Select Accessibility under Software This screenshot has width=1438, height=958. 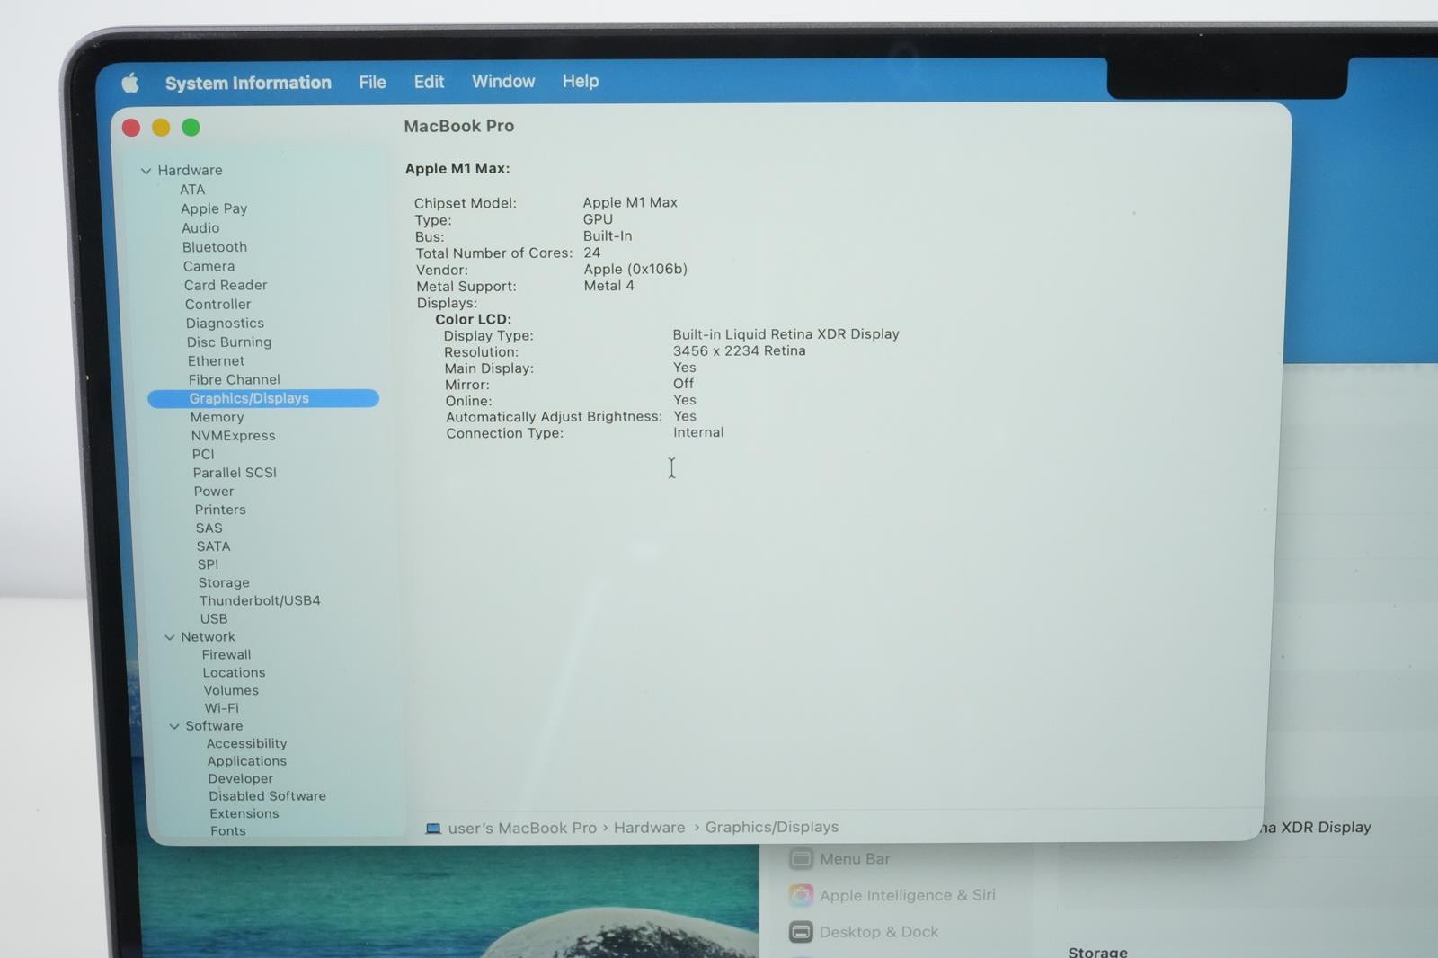246,743
